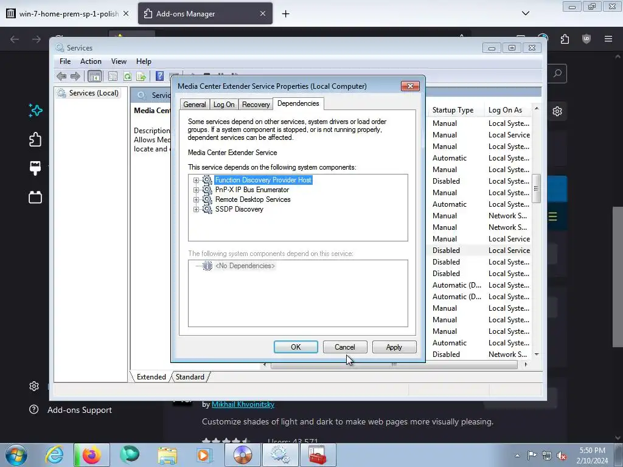Open the Firefox settings gear in the sidebar

[34, 386]
